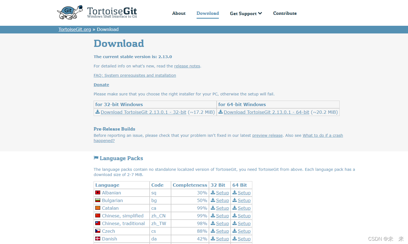This screenshot has height=244, width=408.
Task: Open FAQ system prerequisites and installation link
Action: click(x=135, y=75)
